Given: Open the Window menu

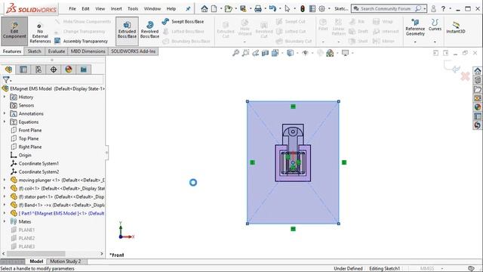Looking at the screenshot, I should tap(152, 8).
